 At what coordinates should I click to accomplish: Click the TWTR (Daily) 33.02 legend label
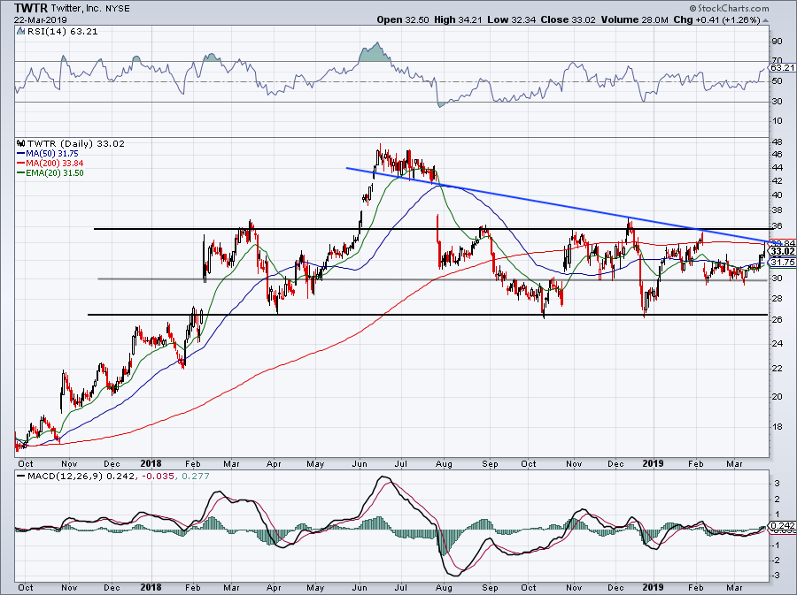[x=76, y=143]
